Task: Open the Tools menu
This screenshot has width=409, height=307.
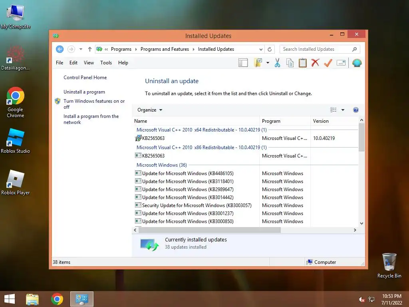Action: [x=106, y=63]
